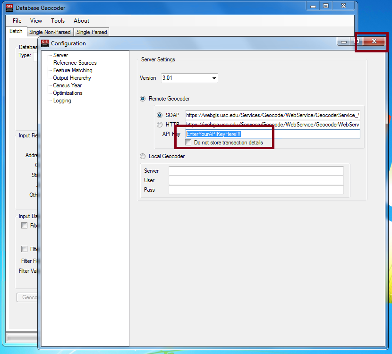Enable Do not store transaction details
Viewport: 392px width, 354px height.
[x=188, y=143]
